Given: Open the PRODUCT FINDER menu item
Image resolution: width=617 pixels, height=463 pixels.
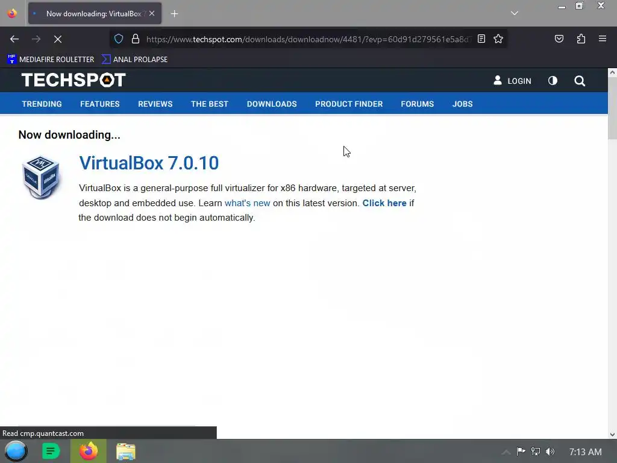Looking at the screenshot, I should (x=349, y=104).
